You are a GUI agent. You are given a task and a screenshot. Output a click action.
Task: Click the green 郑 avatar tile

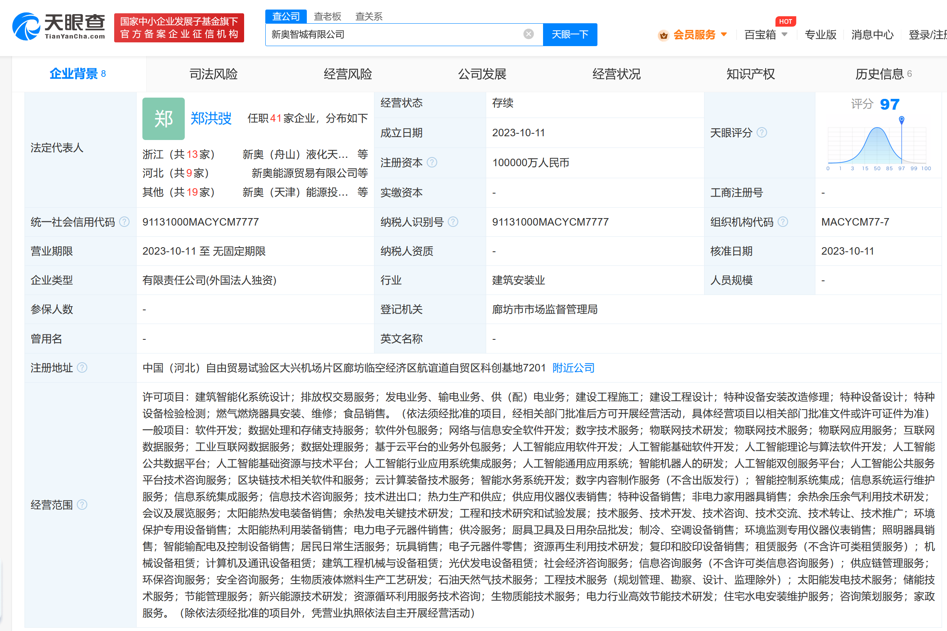click(x=164, y=119)
